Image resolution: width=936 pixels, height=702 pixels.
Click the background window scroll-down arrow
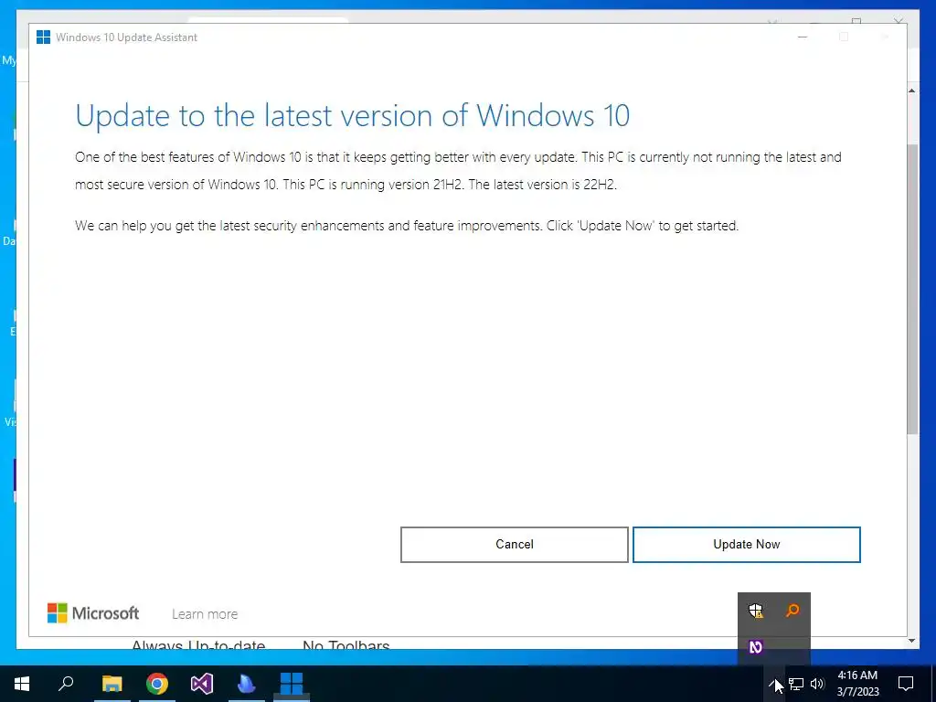pyautogui.click(x=912, y=641)
